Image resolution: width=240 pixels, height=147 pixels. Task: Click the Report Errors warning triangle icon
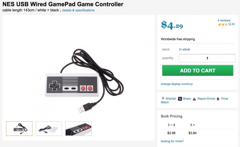click(194, 99)
